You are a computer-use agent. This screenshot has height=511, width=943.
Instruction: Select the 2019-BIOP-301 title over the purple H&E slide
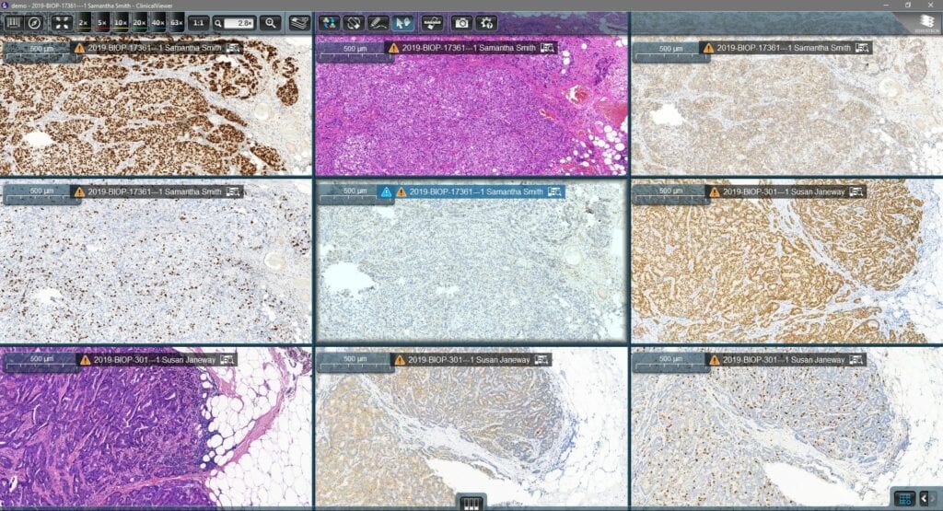coord(155,359)
